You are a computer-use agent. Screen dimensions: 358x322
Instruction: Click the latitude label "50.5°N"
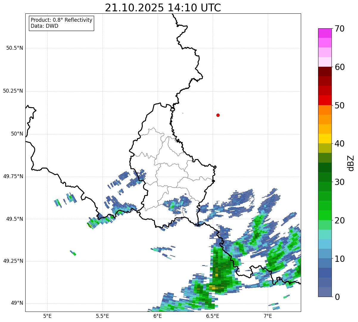15,48
